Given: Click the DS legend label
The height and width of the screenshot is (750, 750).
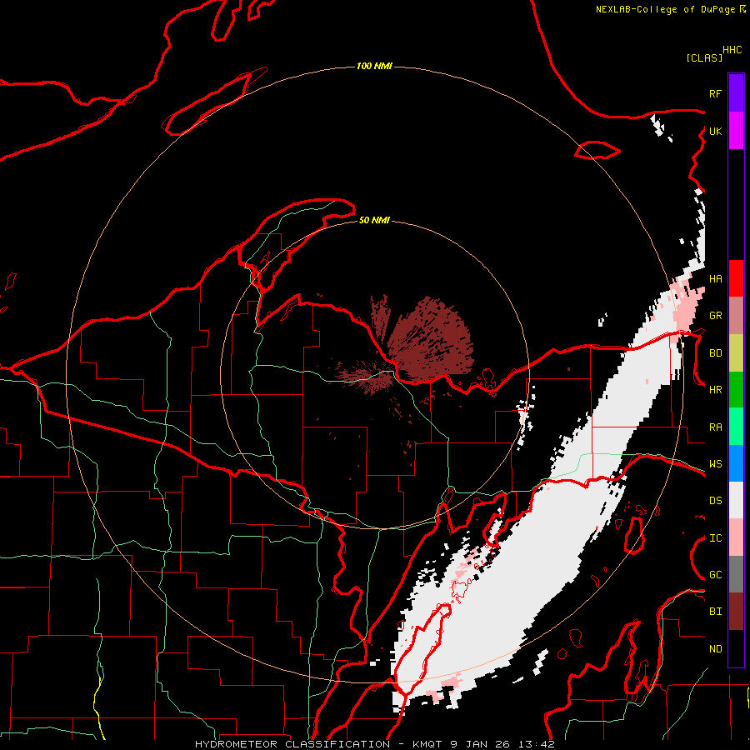Looking at the screenshot, I should (x=715, y=501).
